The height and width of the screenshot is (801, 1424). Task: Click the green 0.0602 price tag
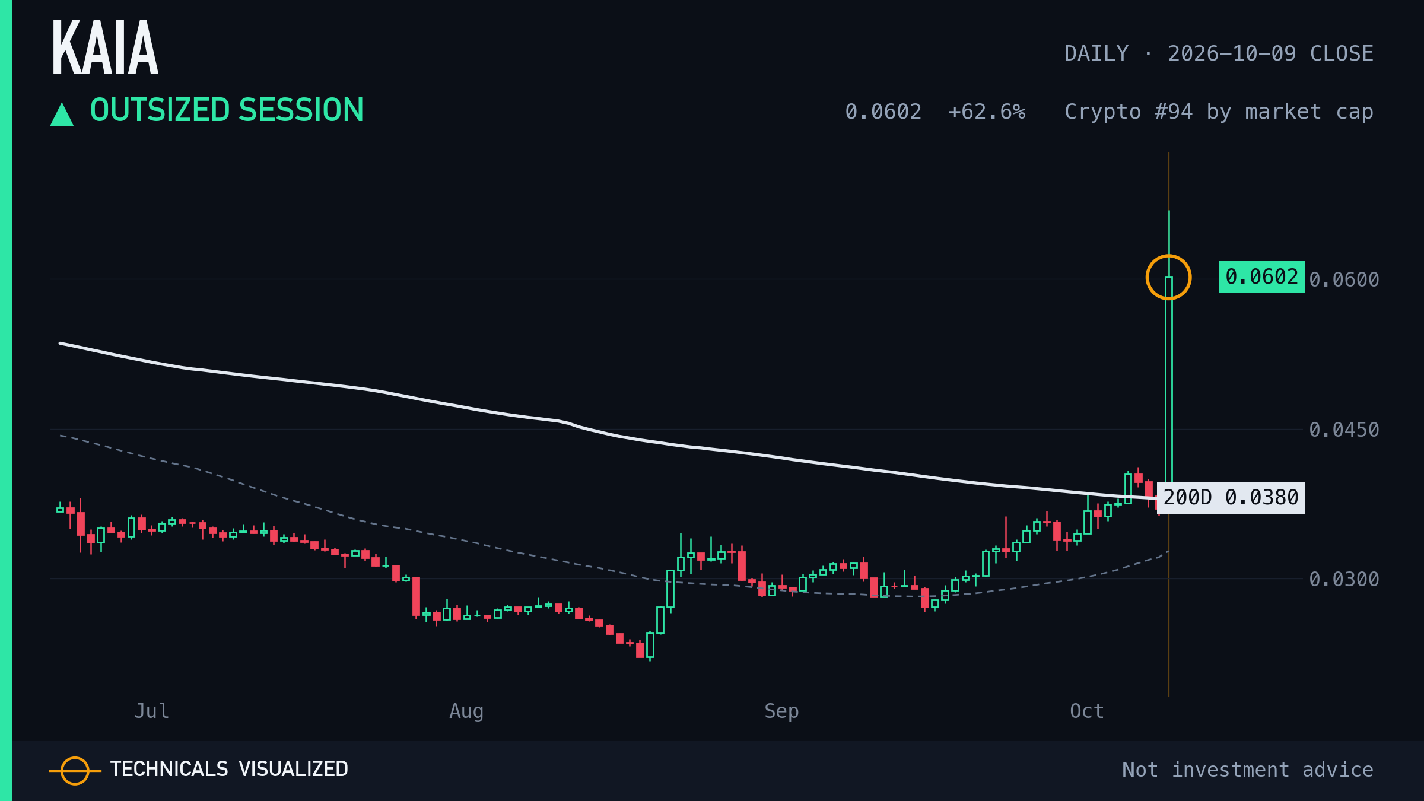point(1261,277)
